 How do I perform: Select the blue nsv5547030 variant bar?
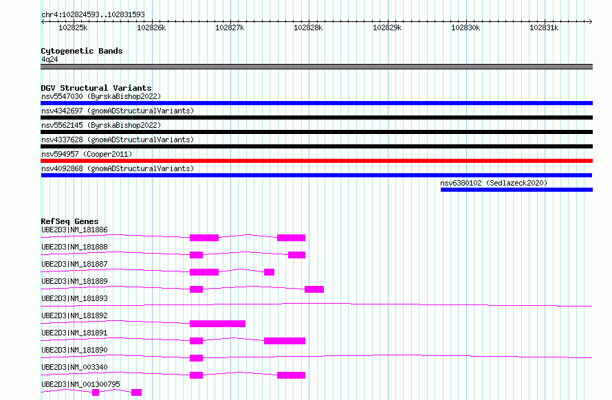pos(316,103)
